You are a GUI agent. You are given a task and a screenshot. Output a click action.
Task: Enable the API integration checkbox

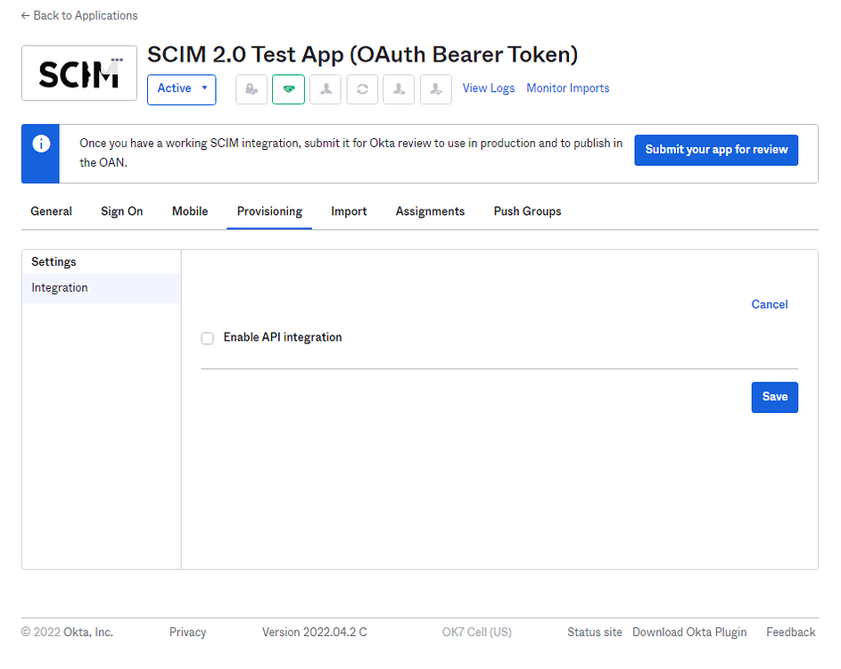pos(207,338)
